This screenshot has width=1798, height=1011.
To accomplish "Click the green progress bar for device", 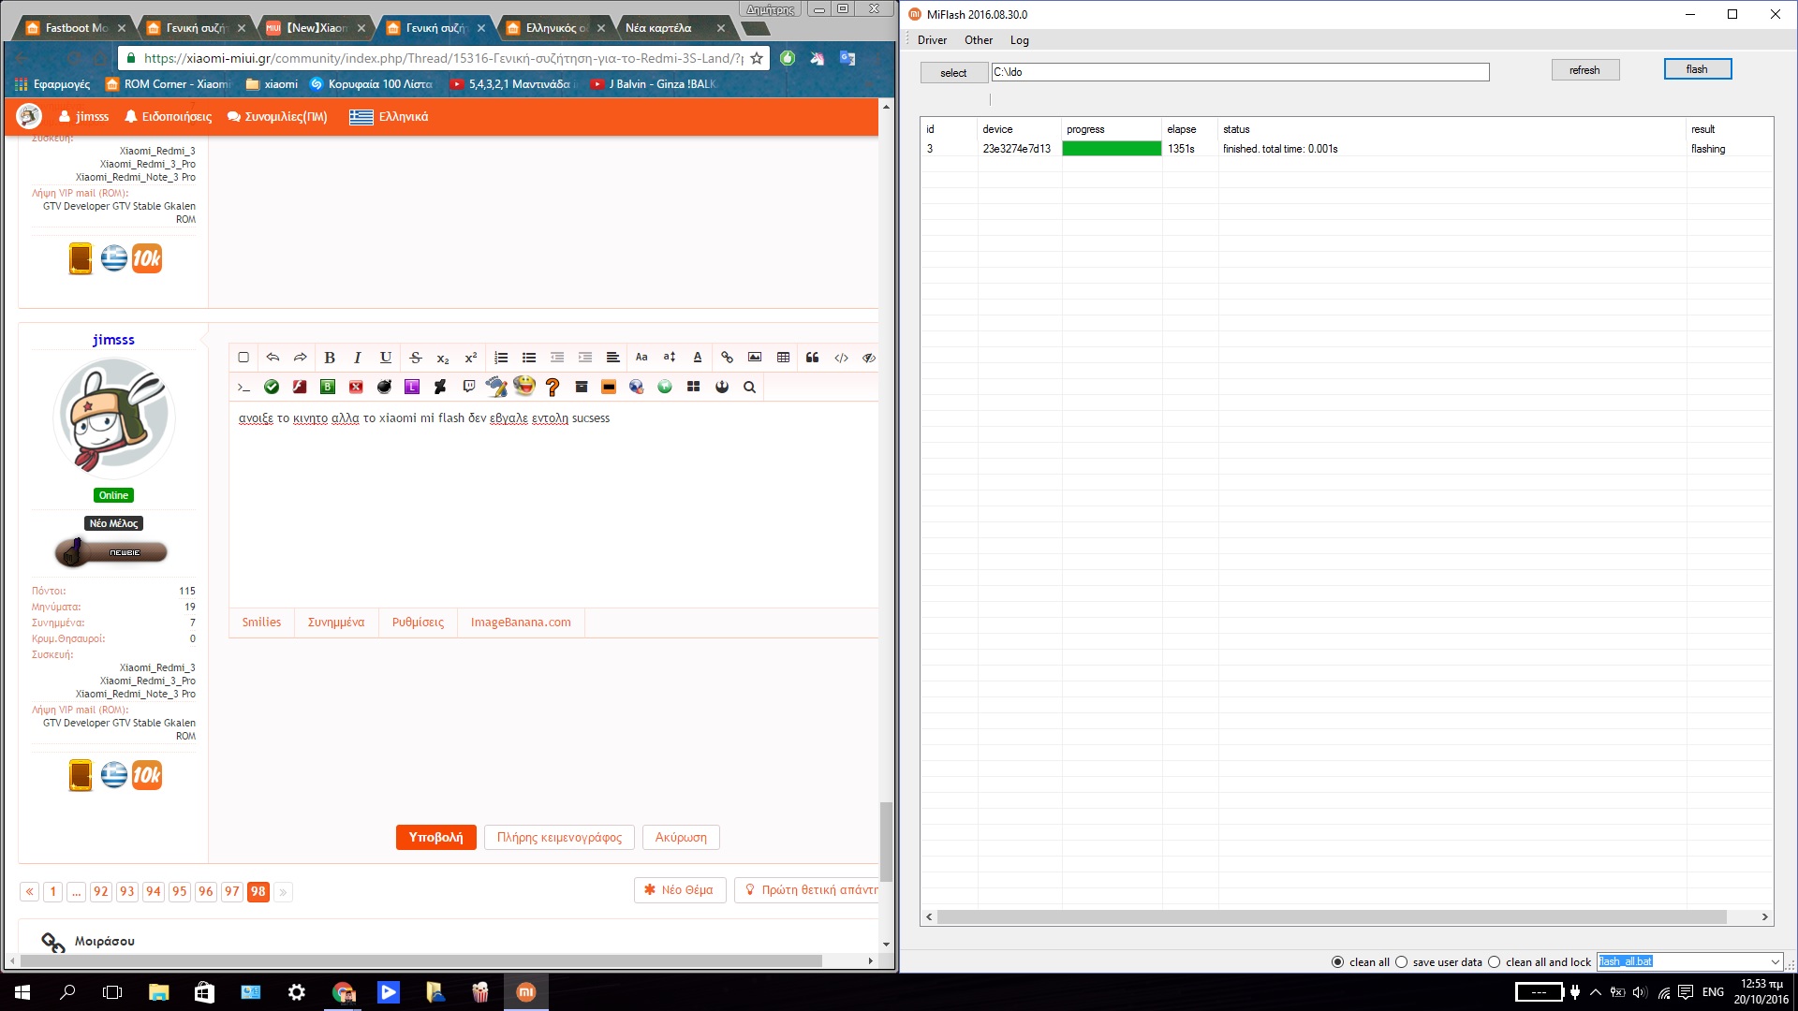I will (1112, 149).
